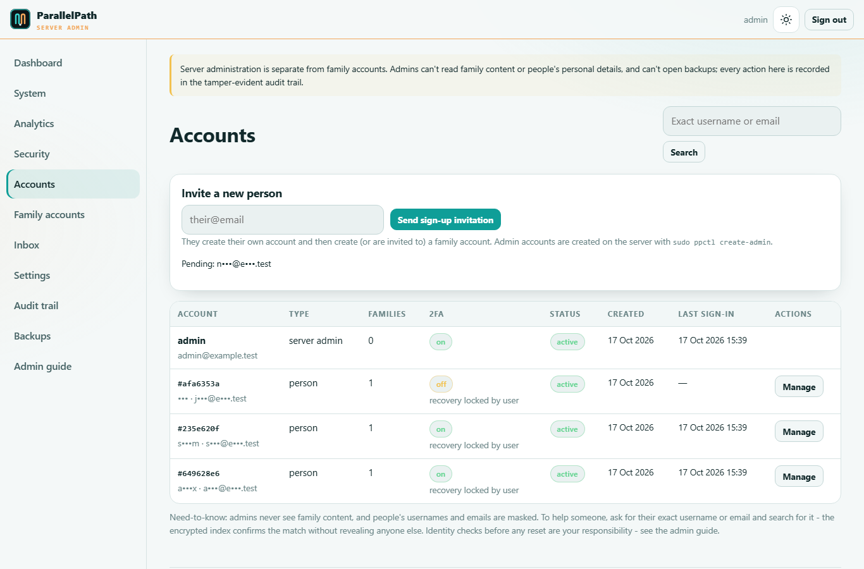
Task: Click the admin username in header
Action: point(755,20)
